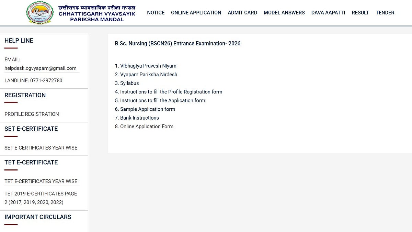Image resolution: width=412 pixels, height=232 pixels.
Task: Click the Online Application Form link
Action: click(x=147, y=126)
